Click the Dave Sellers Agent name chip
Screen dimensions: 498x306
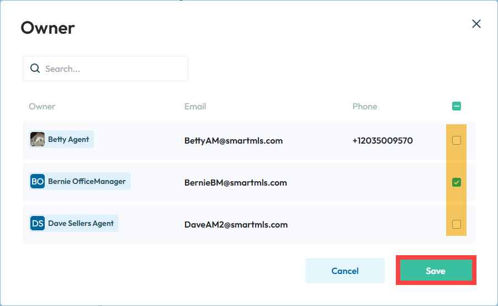point(81,223)
